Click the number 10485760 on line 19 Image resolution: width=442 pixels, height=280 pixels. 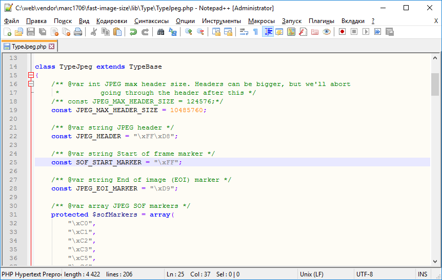(x=186, y=110)
